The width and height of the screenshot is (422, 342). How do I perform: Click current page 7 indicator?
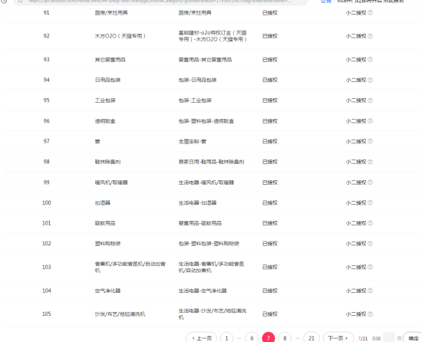click(269, 338)
